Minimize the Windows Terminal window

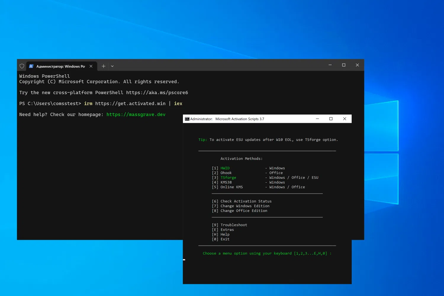click(x=330, y=65)
